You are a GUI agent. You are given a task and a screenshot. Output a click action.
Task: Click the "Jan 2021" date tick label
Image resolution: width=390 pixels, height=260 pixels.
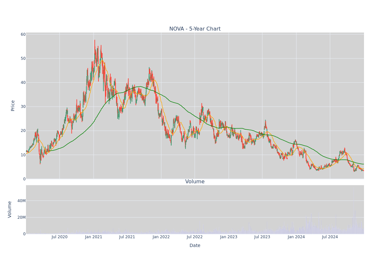click(x=94, y=237)
